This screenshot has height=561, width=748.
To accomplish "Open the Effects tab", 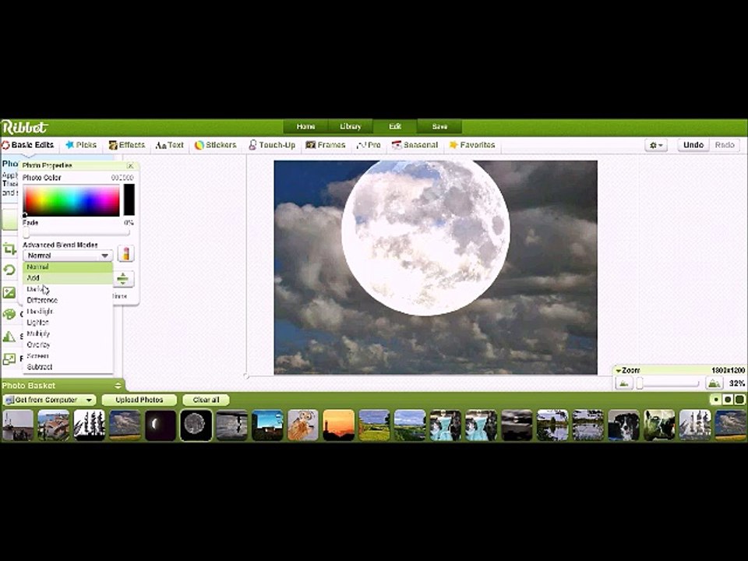I will [x=126, y=145].
